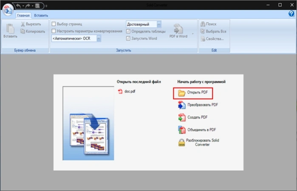Maximize the Solid Converter window
This screenshot has width=297, height=191.
tap(280, 5)
